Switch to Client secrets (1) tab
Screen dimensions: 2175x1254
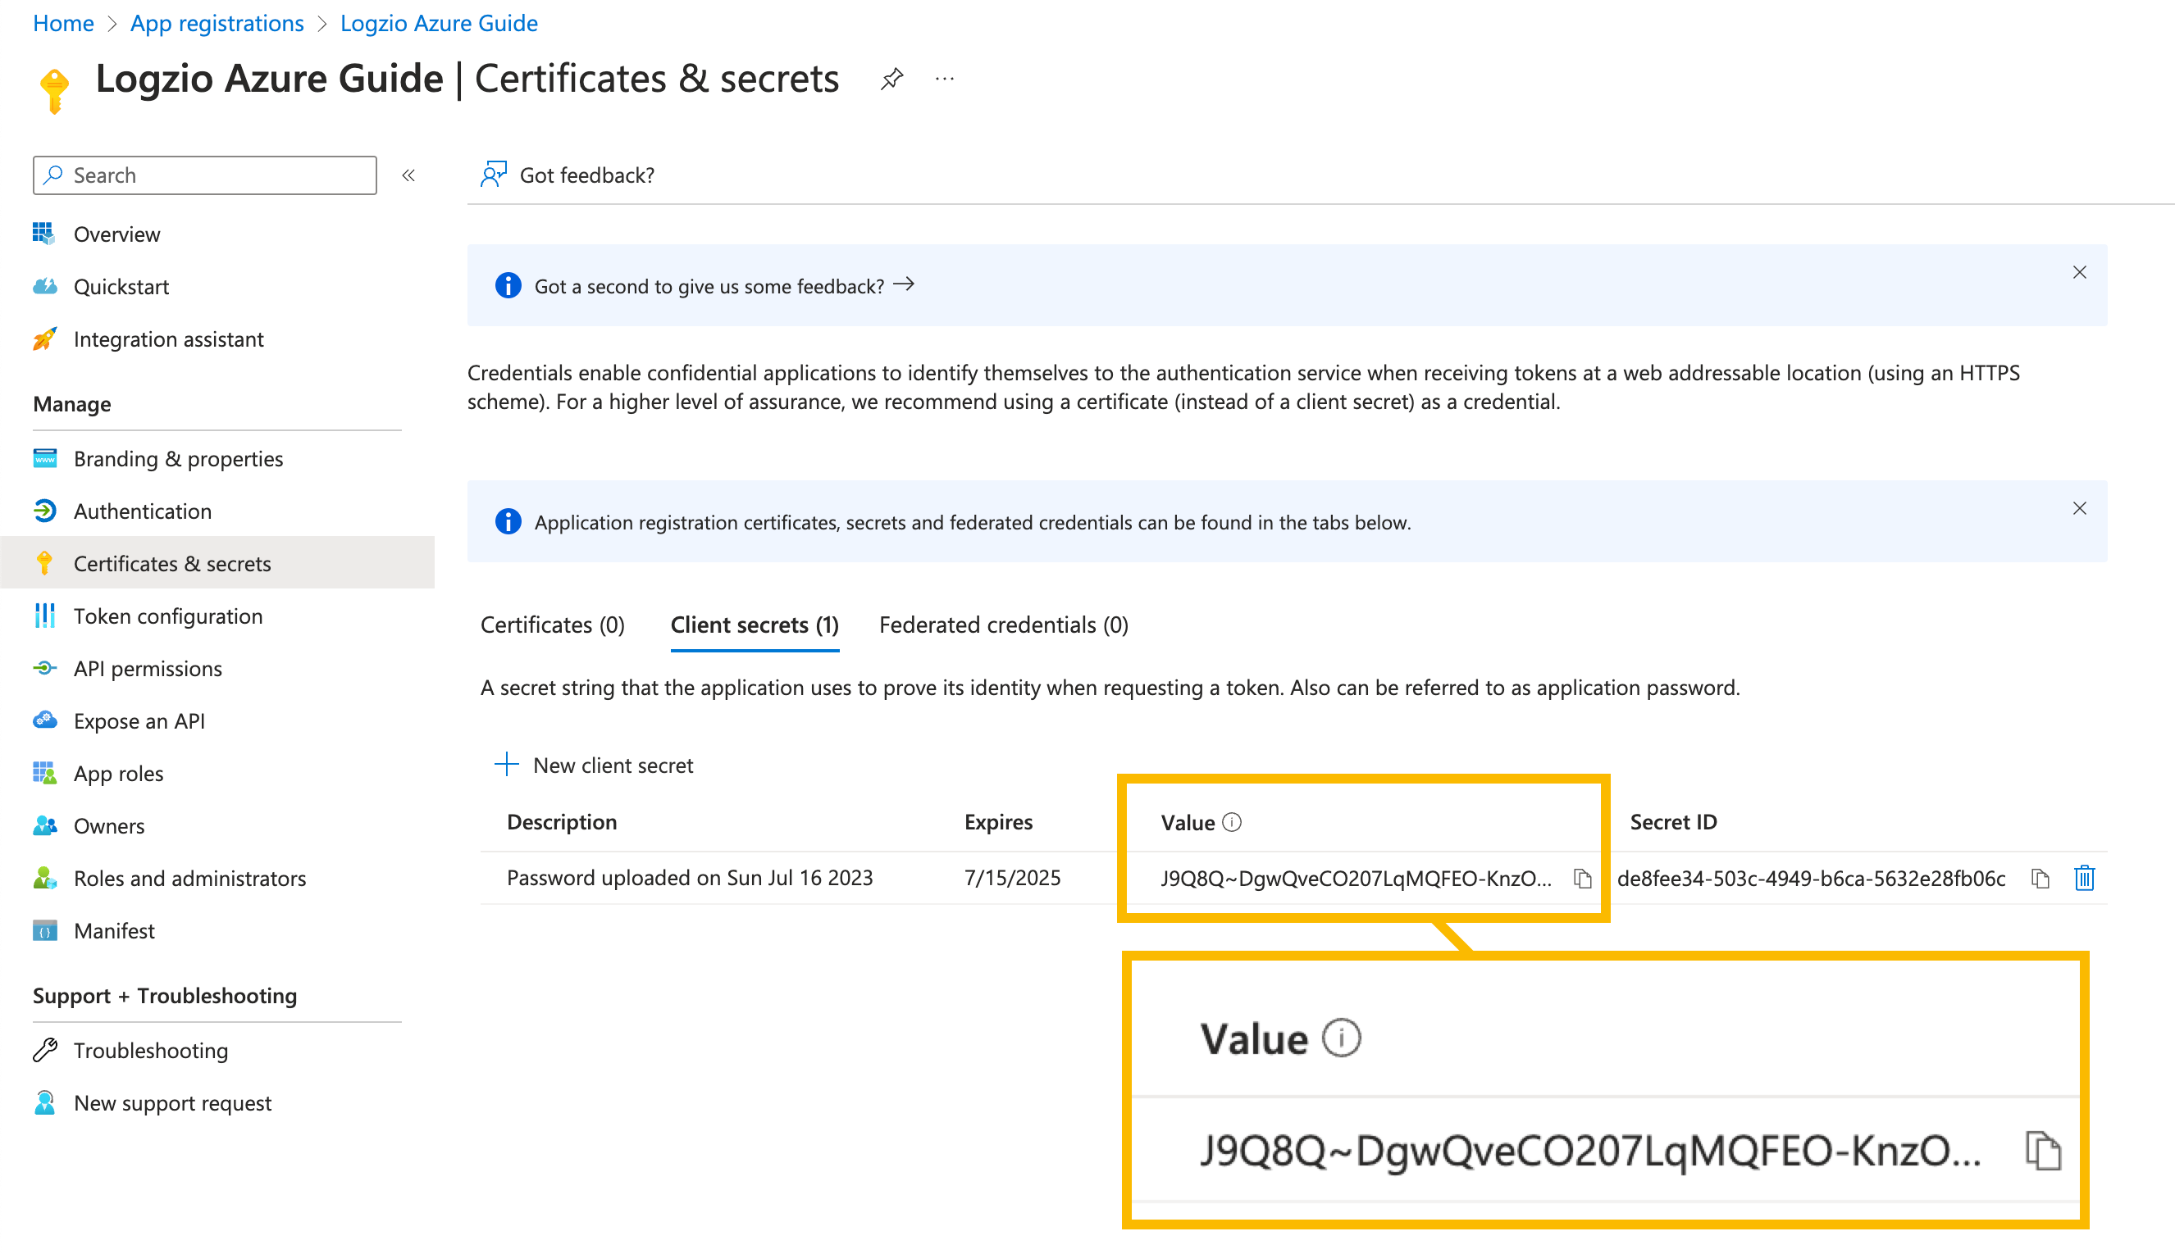tap(755, 625)
